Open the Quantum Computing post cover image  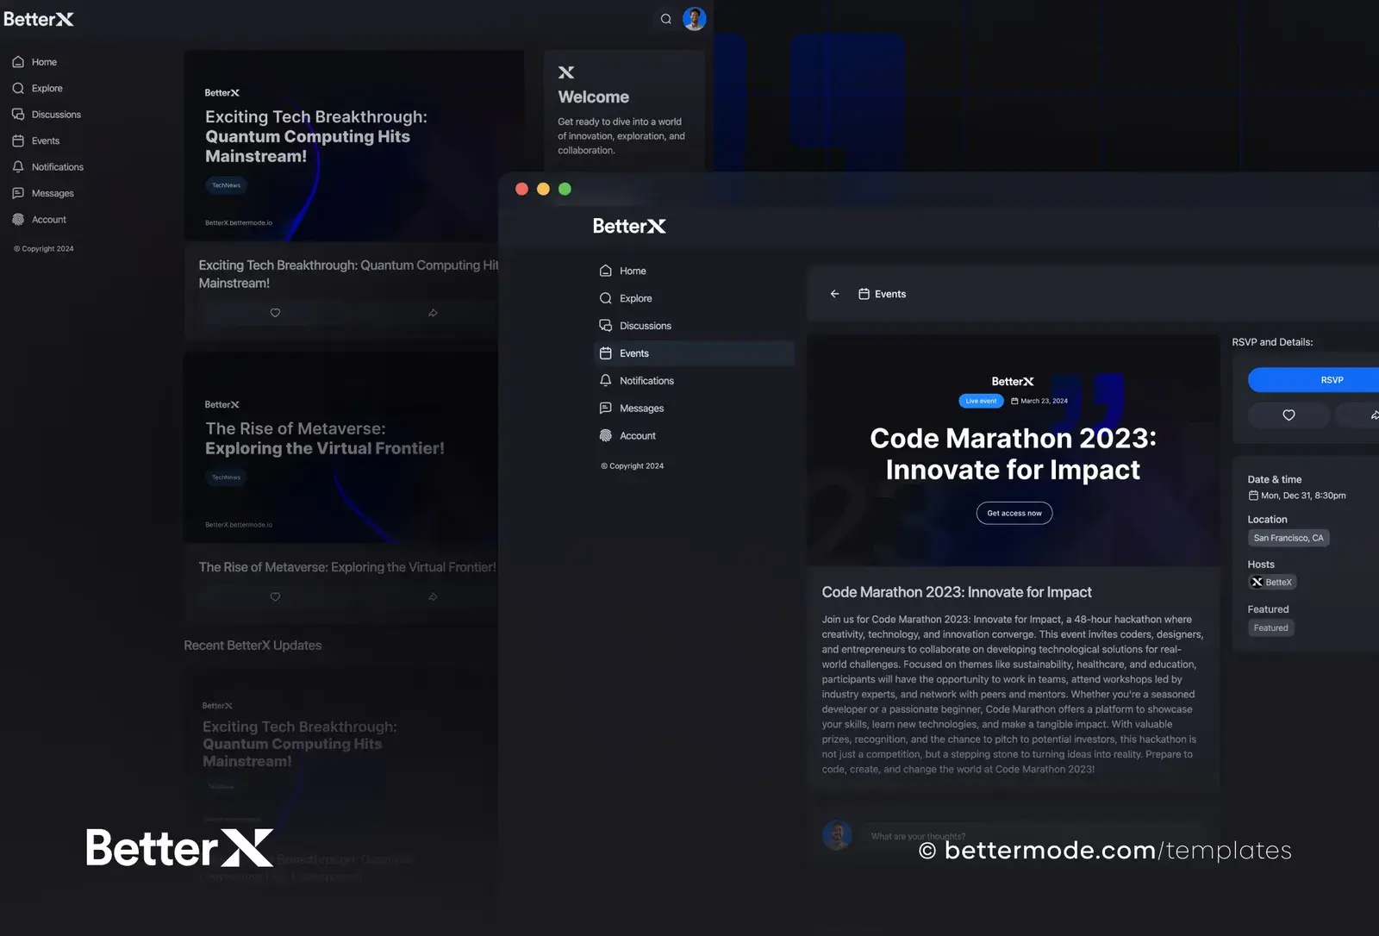click(353, 146)
